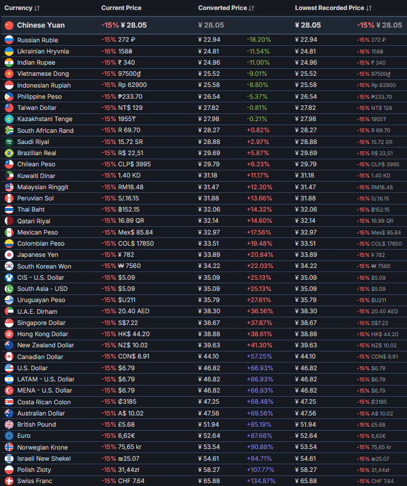Image resolution: width=407 pixels, height=486 pixels.
Task: Click the Russian Ruble flag icon
Action: (9, 40)
